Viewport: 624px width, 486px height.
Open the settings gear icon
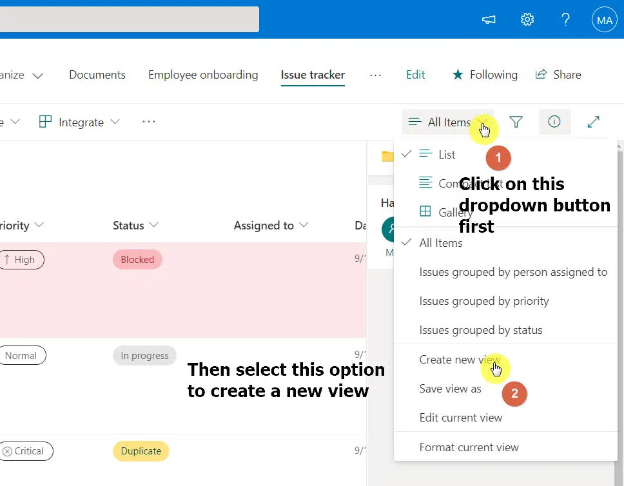(x=527, y=19)
